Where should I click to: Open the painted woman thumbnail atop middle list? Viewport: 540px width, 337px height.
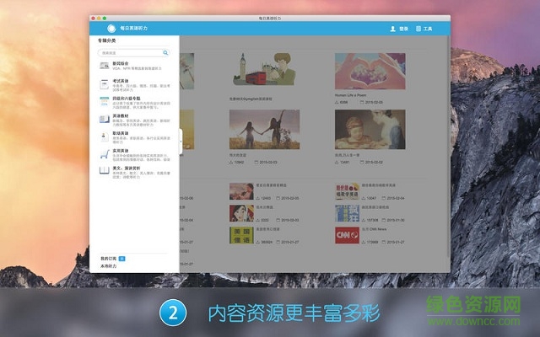pos(241,191)
